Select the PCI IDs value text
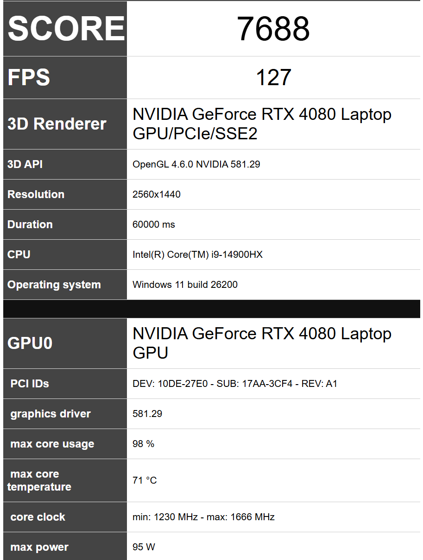 (x=235, y=384)
